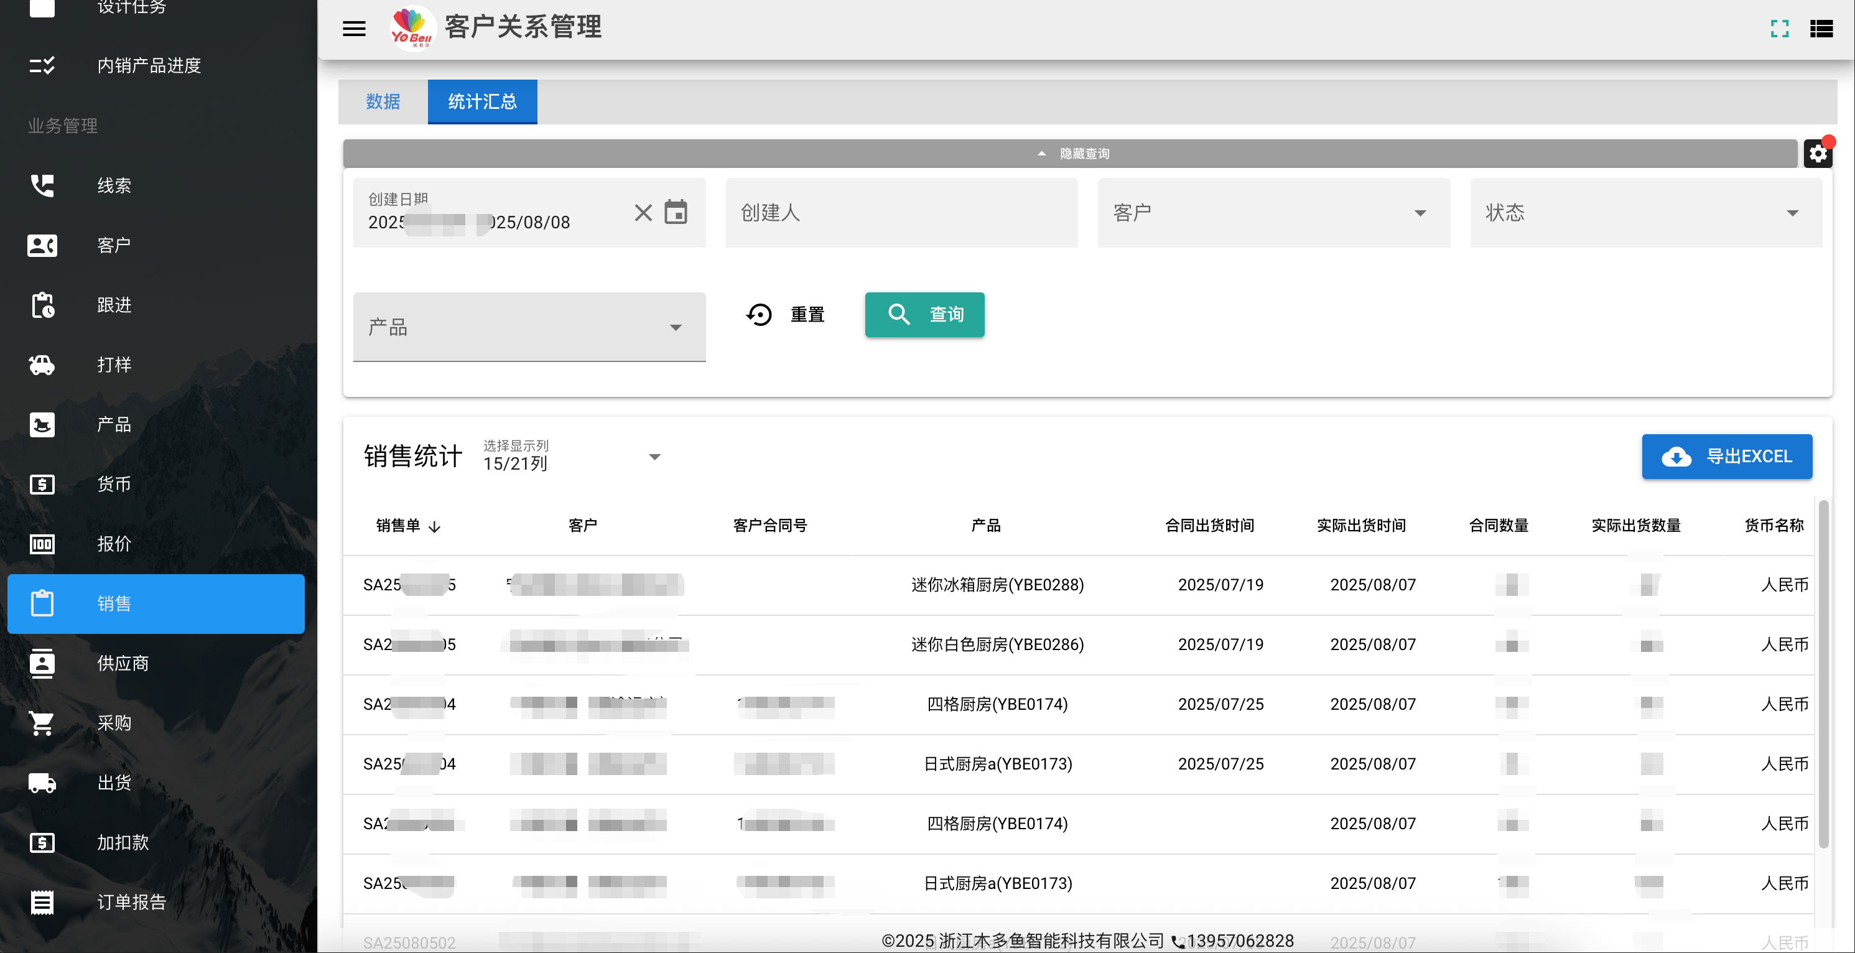The height and width of the screenshot is (953, 1855).
Task: Select the 统计汇总 tab
Action: point(483,101)
